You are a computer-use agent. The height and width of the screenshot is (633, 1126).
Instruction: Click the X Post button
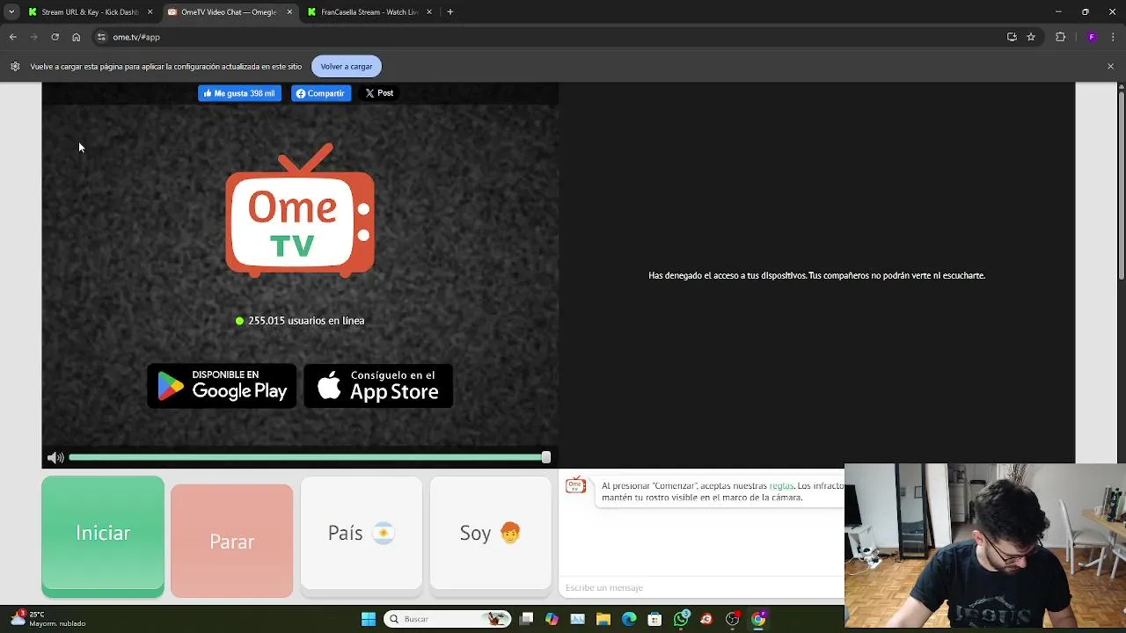coord(379,93)
